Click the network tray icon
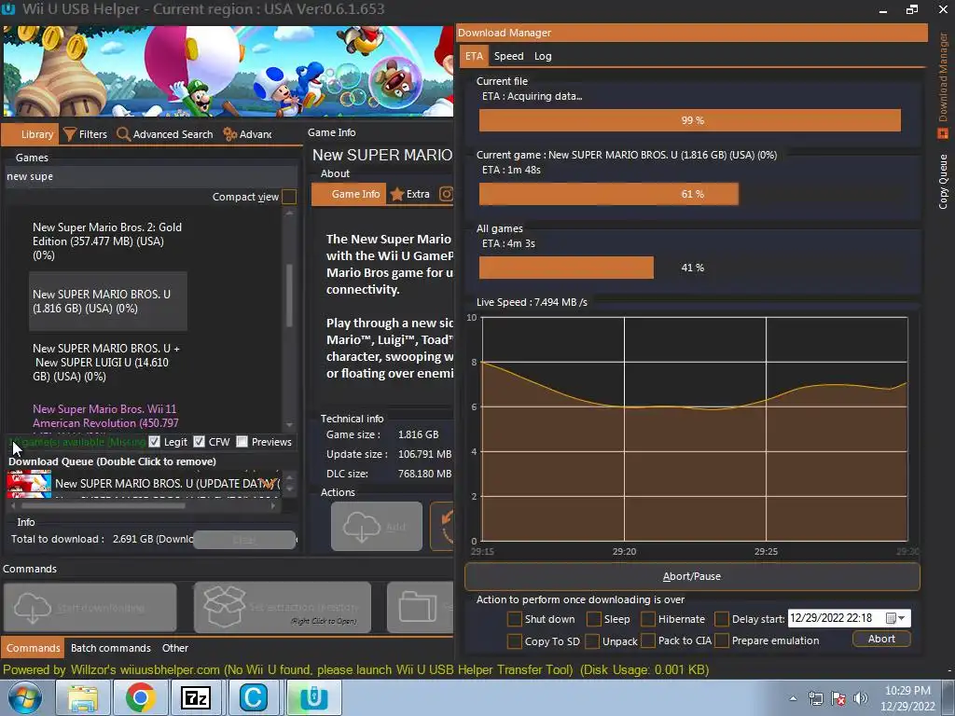Screen dimensions: 955x716 click(816, 698)
